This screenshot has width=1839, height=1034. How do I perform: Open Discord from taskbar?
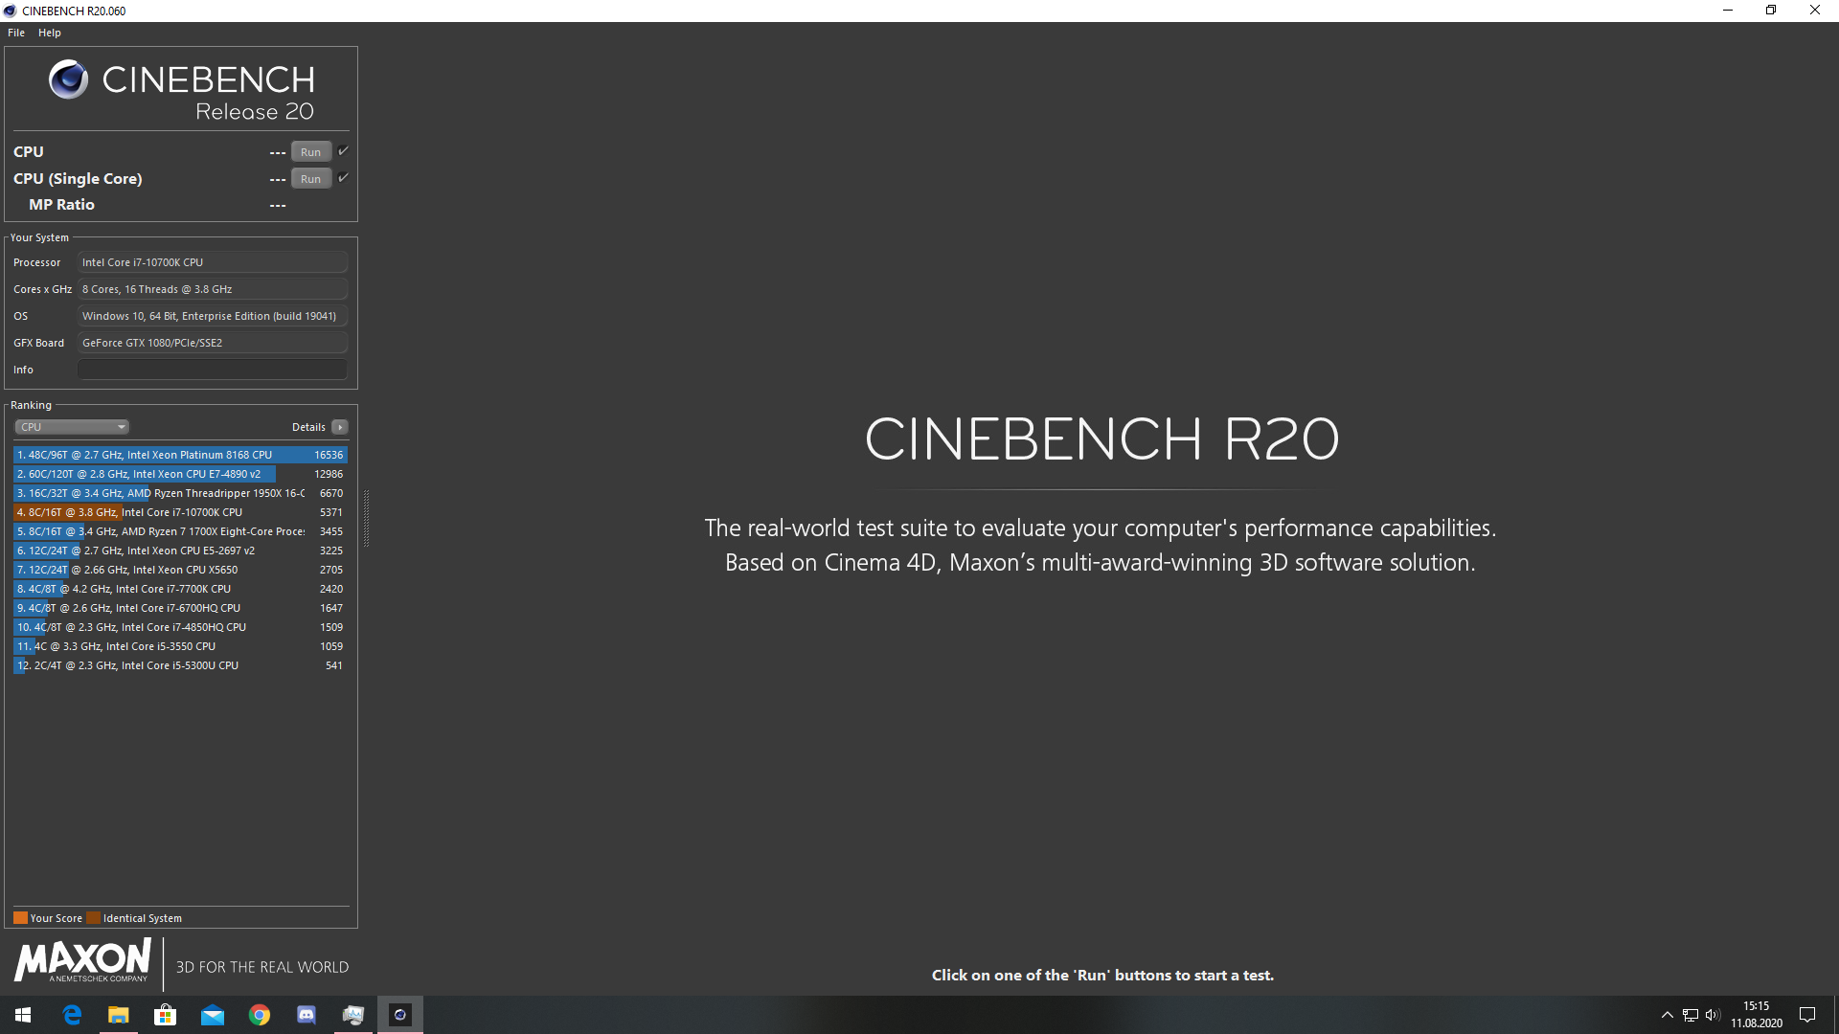tap(306, 1015)
